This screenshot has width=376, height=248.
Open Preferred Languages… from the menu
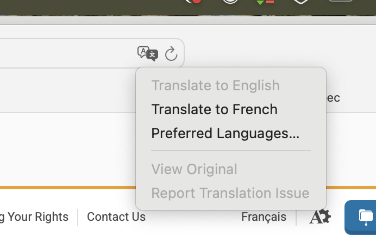point(225,133)
